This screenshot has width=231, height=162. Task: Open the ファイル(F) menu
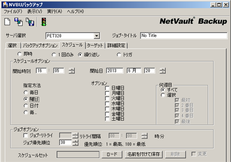[13, 11]
